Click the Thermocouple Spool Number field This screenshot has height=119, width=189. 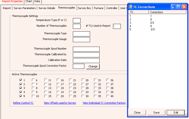[x=86, y=49]
